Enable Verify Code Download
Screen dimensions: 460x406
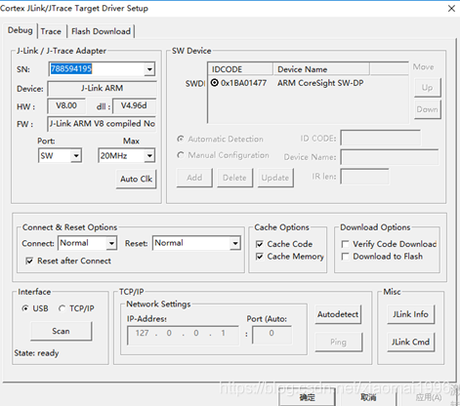click(x=345, y=244)
